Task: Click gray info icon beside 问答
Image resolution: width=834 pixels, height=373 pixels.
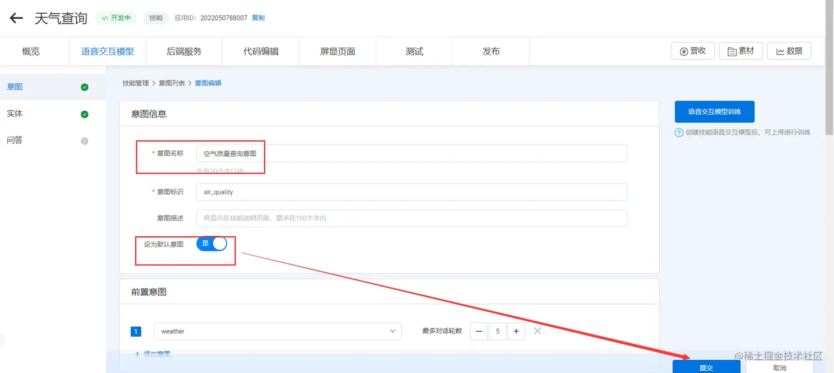Action: click(x=84, y=141)
